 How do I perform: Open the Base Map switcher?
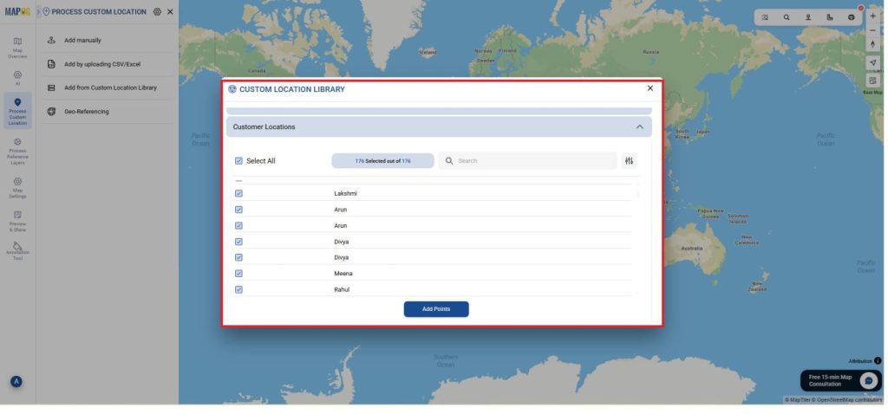pyautogui.click(x=872, y=82)
